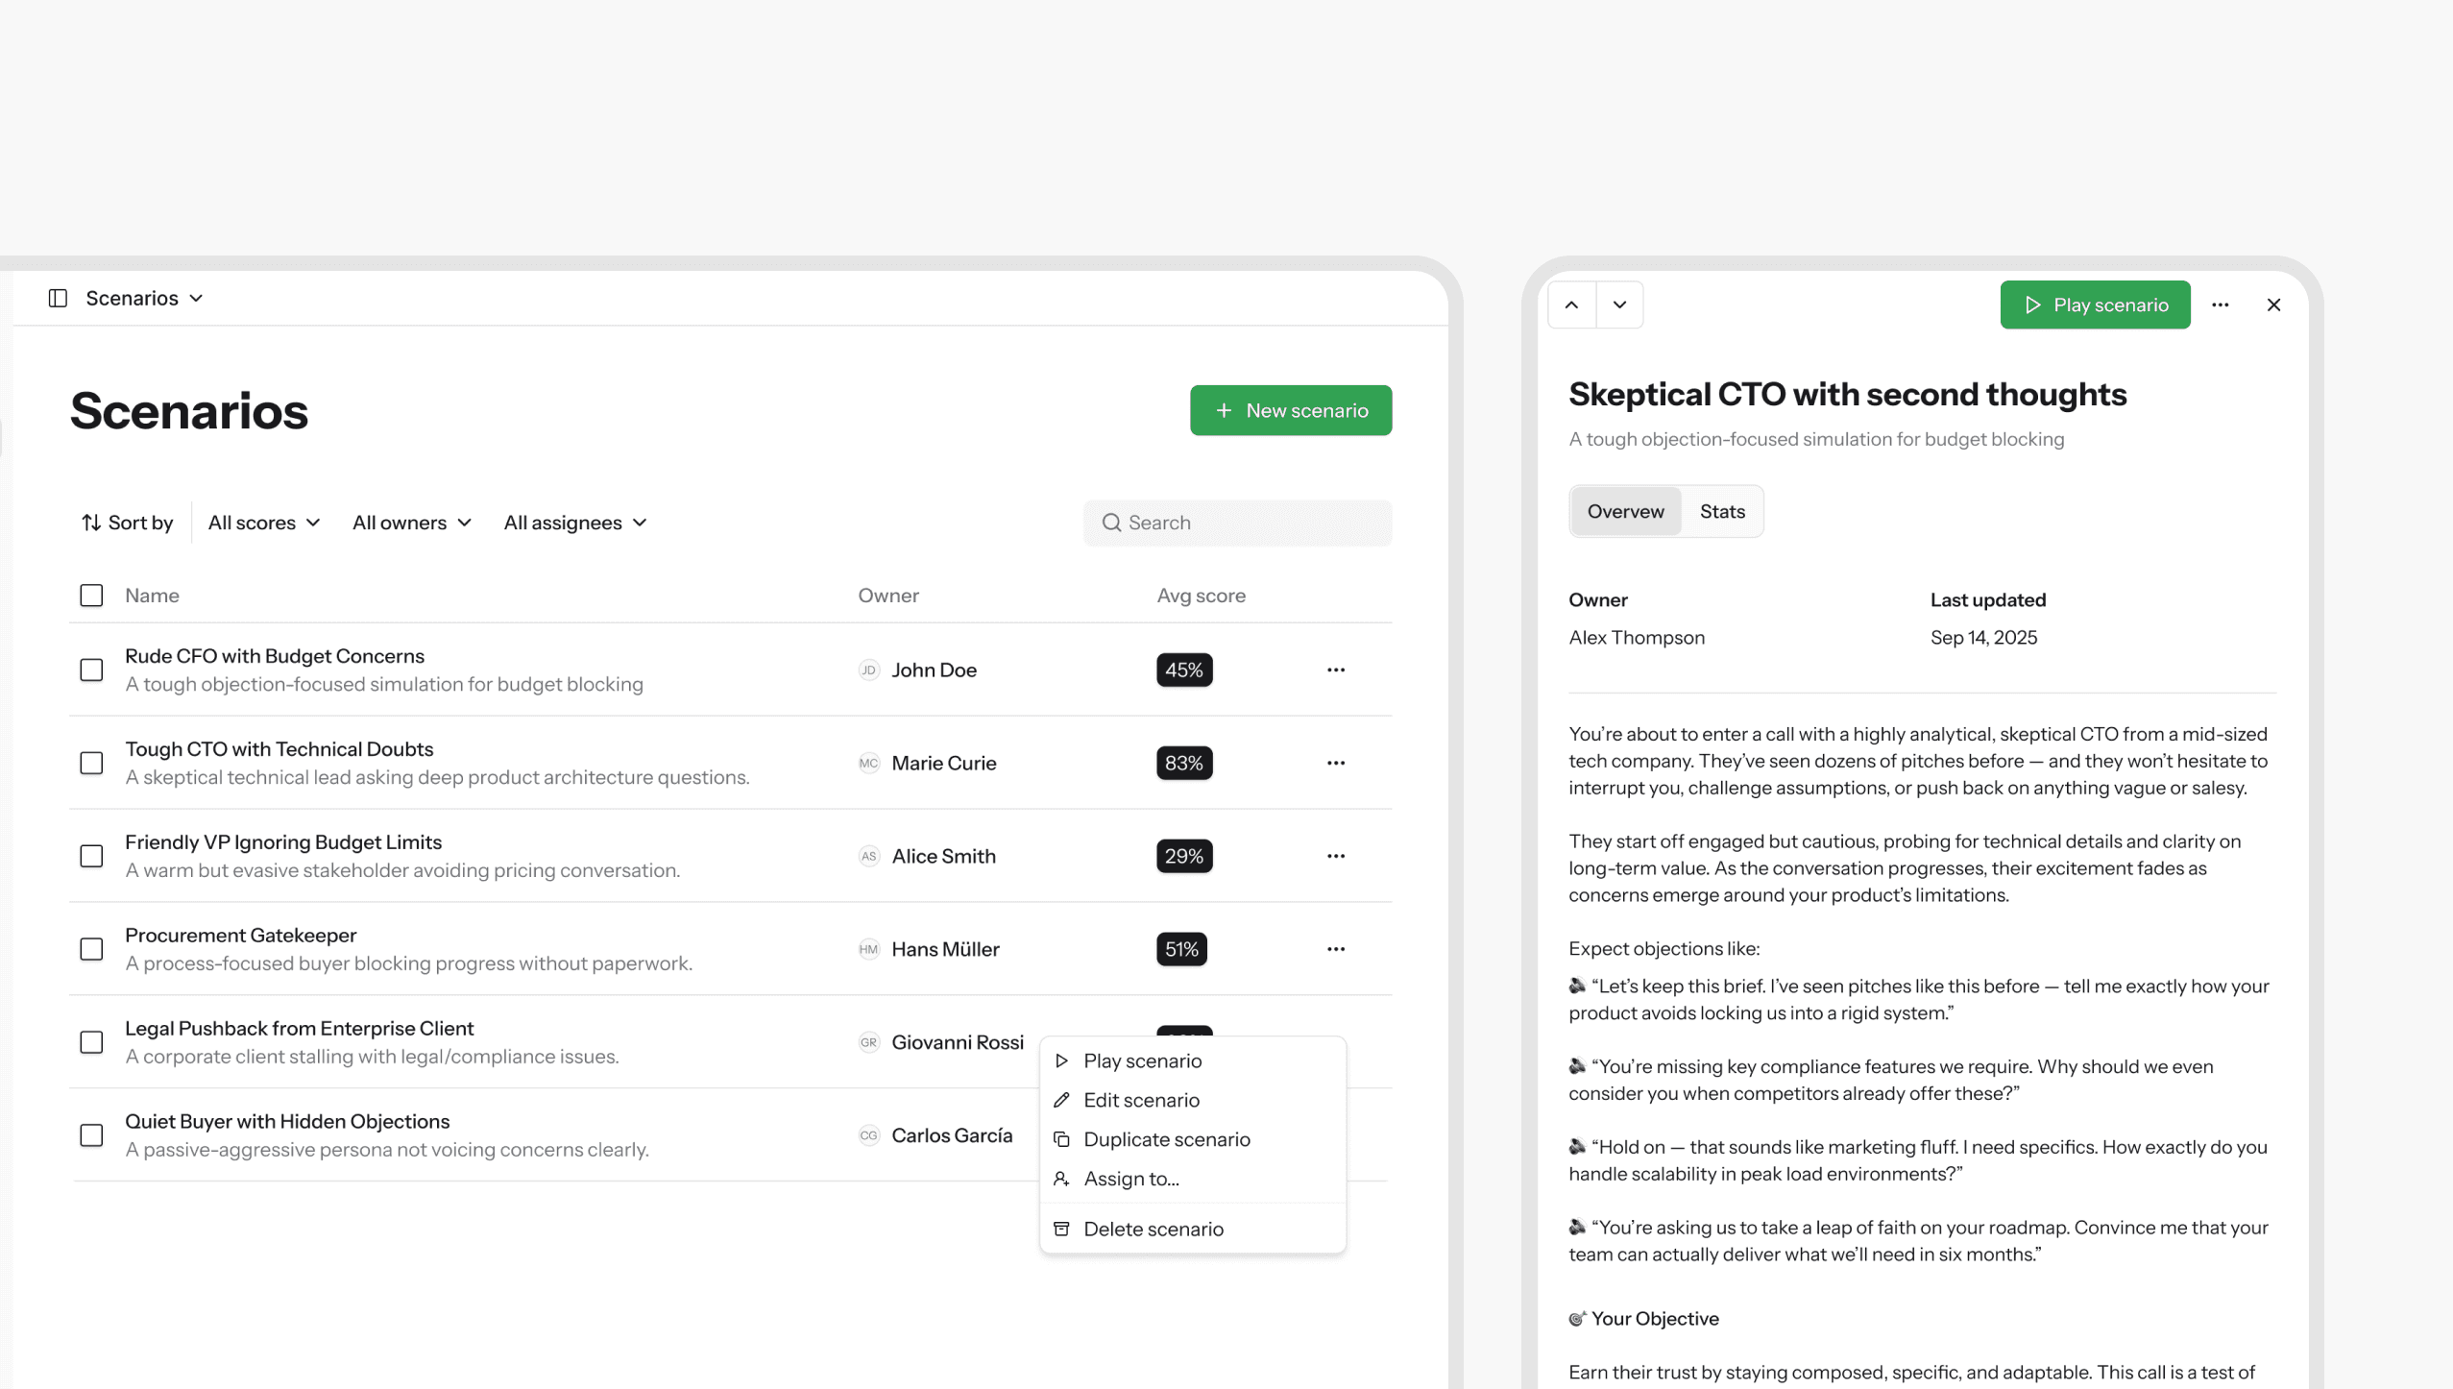Open detail panel three-dot menu
Image resolution: width=2453 pixels, height=1389 pixels.
[x=2220, y=305]
